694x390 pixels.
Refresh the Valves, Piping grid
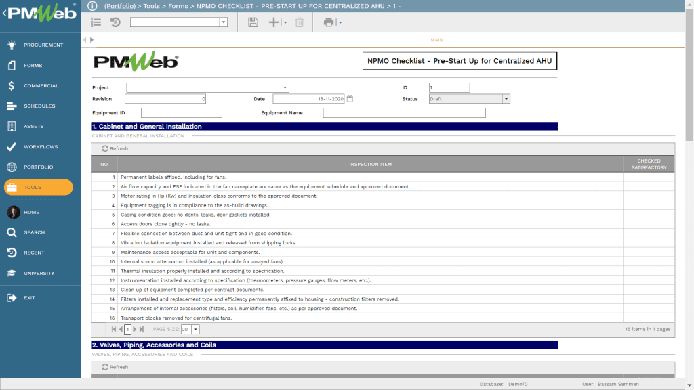[115, 367]
